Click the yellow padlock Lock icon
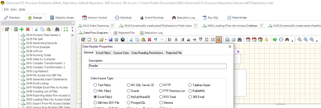The height and width of the screenshot is (108, 321). click(266, 40)
